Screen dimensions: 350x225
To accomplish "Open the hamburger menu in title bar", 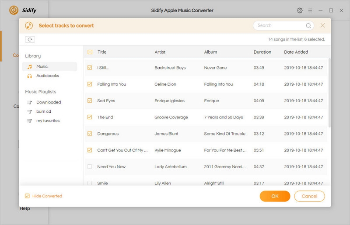I will tap(310, 10).
